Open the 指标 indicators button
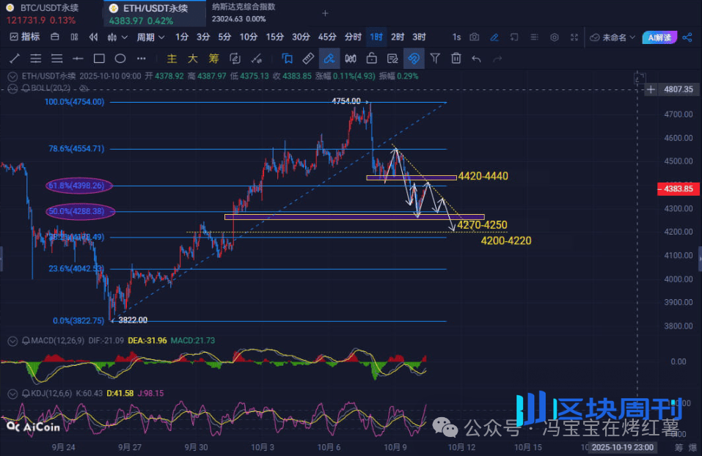The image size is (702, 456). click(24, 37)
